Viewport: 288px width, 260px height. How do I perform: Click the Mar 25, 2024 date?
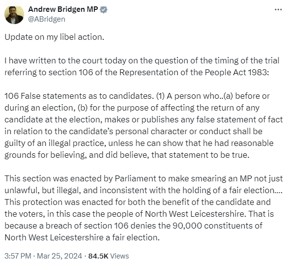click(60, 256)
